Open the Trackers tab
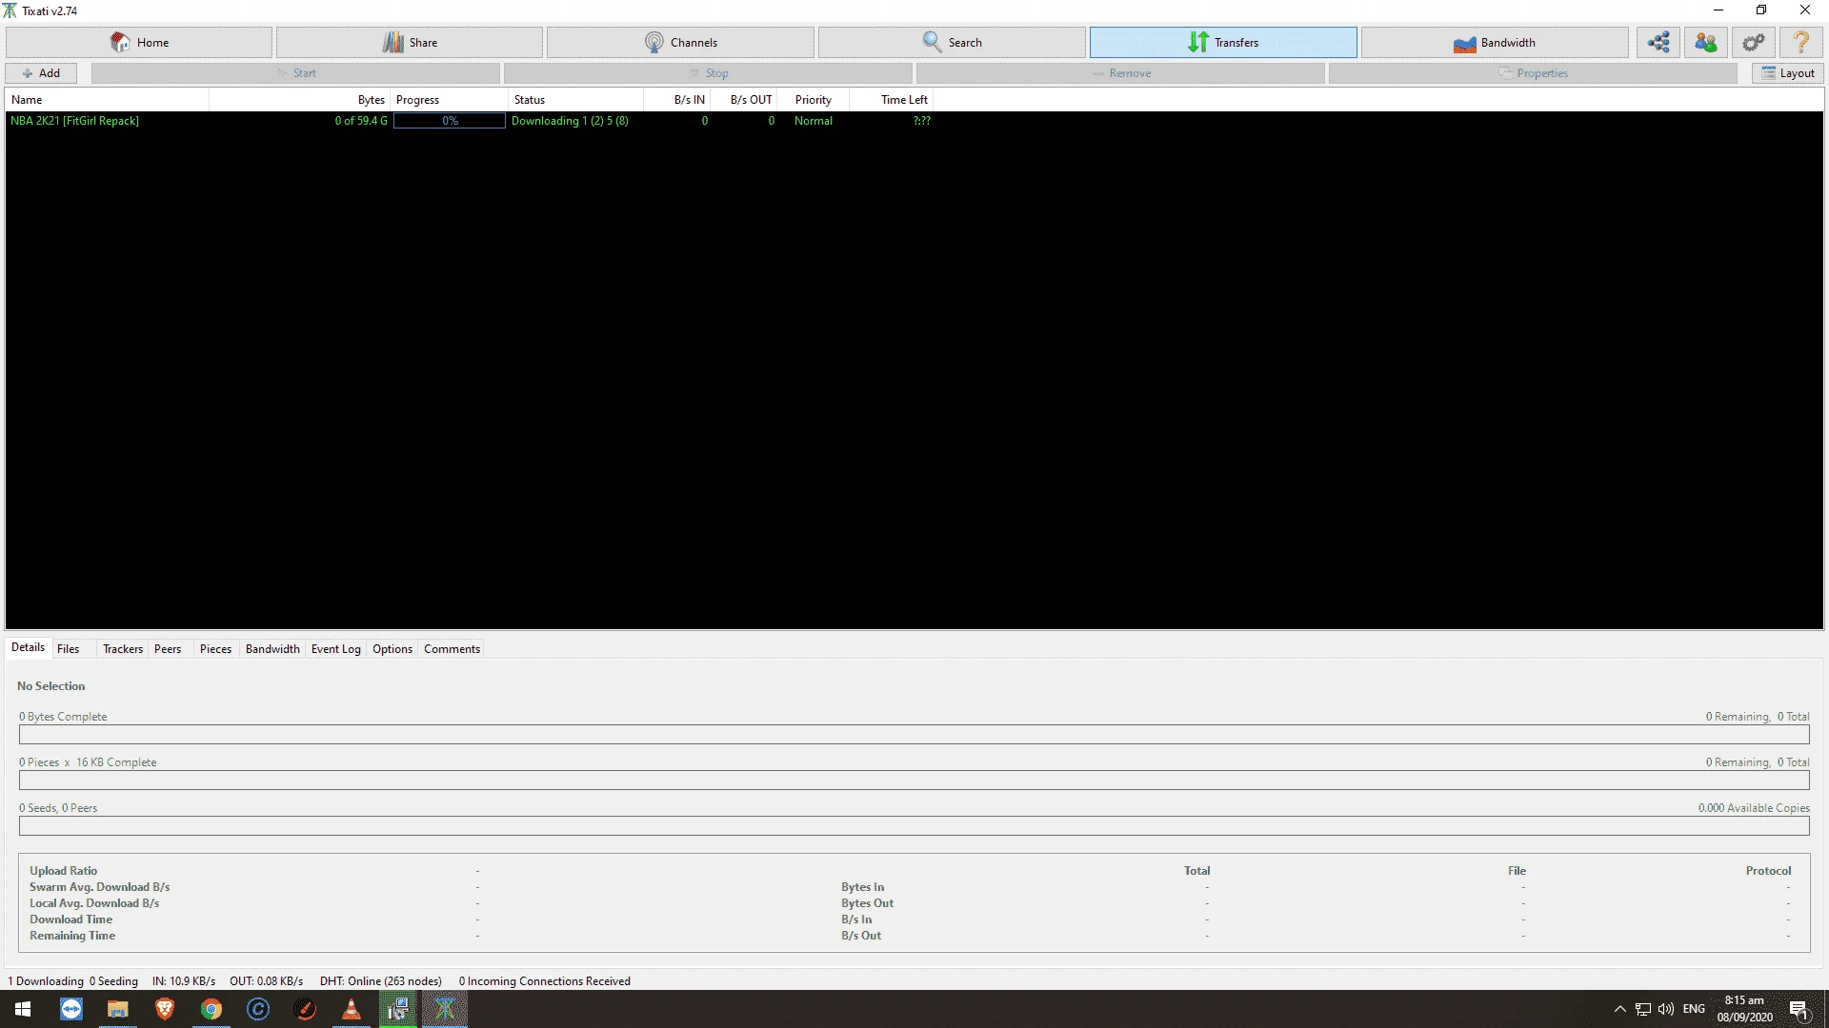Screen dimensions: 1829x1028 (x=123, y=649)
